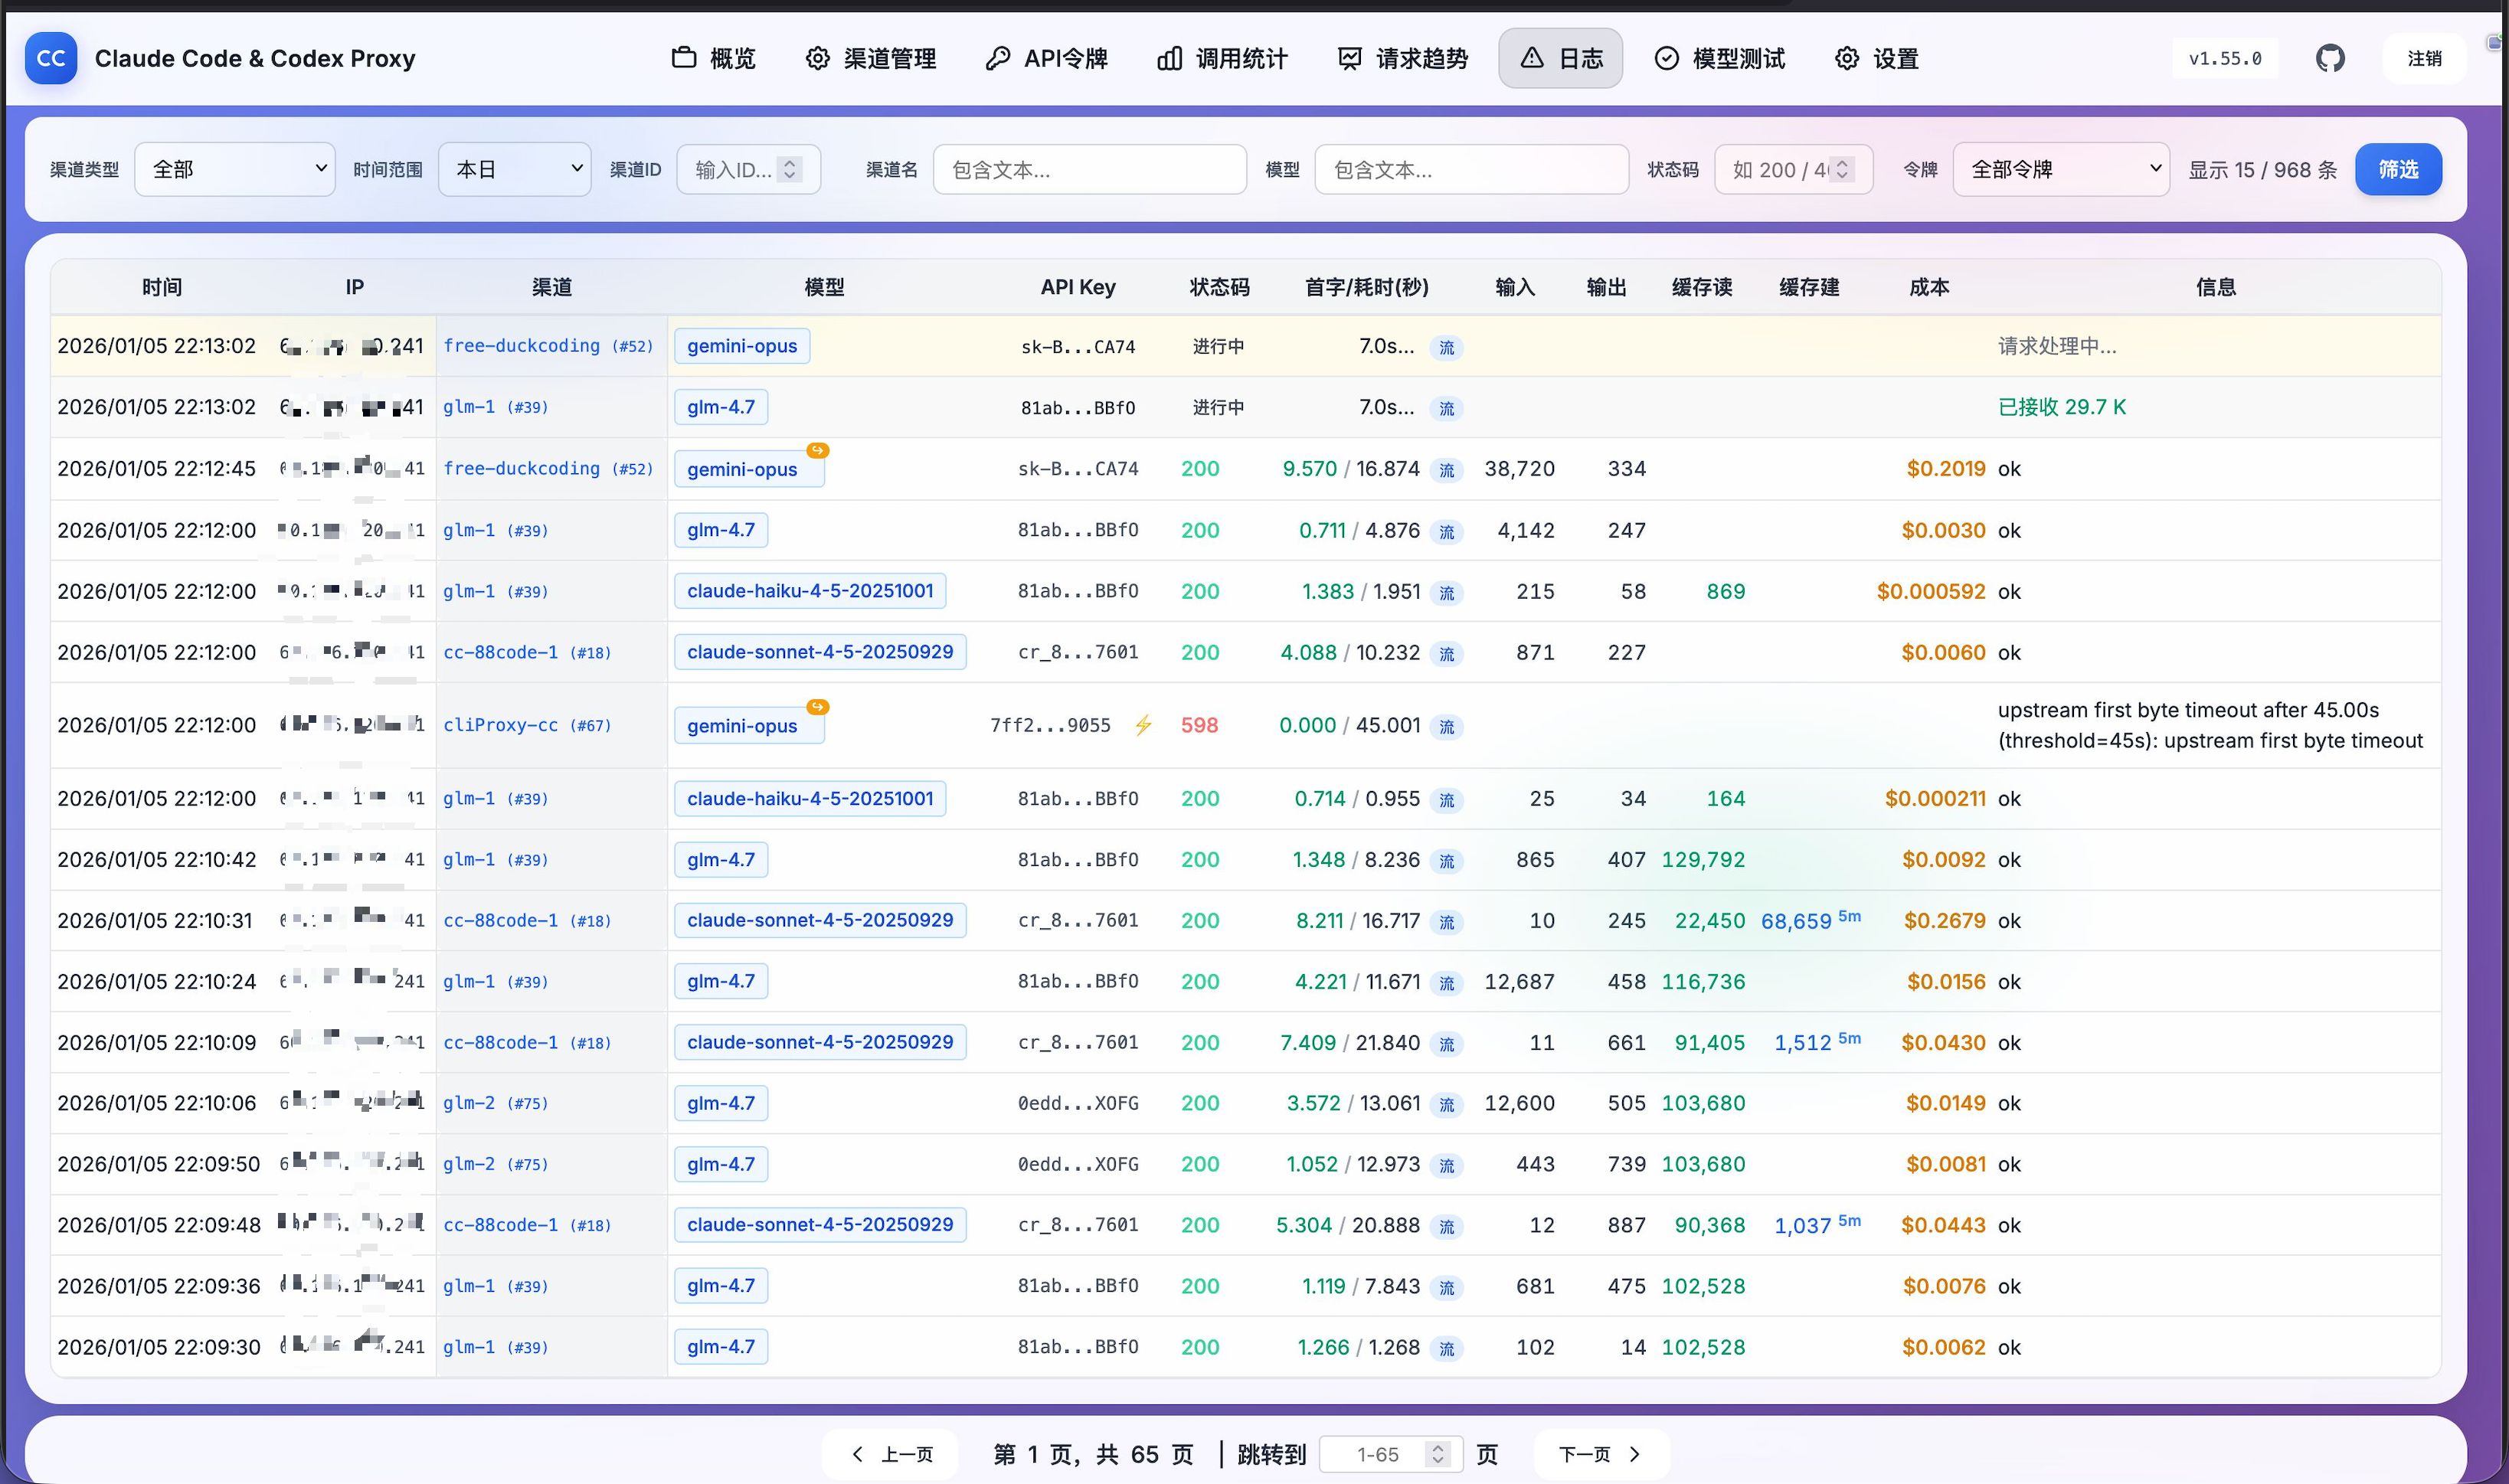Viewport: 2509px width, 1484px height.
Task: Click next page chevron icon
Action: point(1635,1454)
